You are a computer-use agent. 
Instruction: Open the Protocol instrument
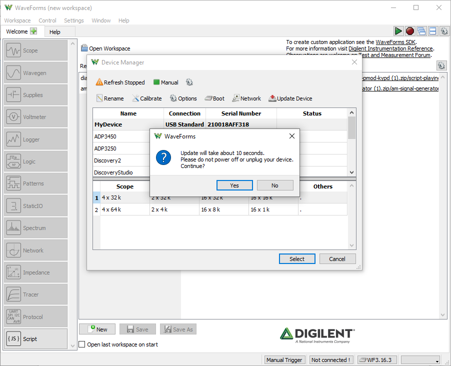pyautogui.click(x=35, y=317)
